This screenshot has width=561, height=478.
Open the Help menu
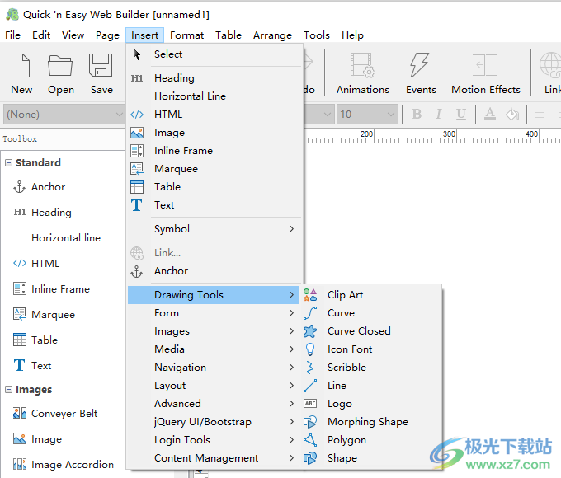(352, 35)
